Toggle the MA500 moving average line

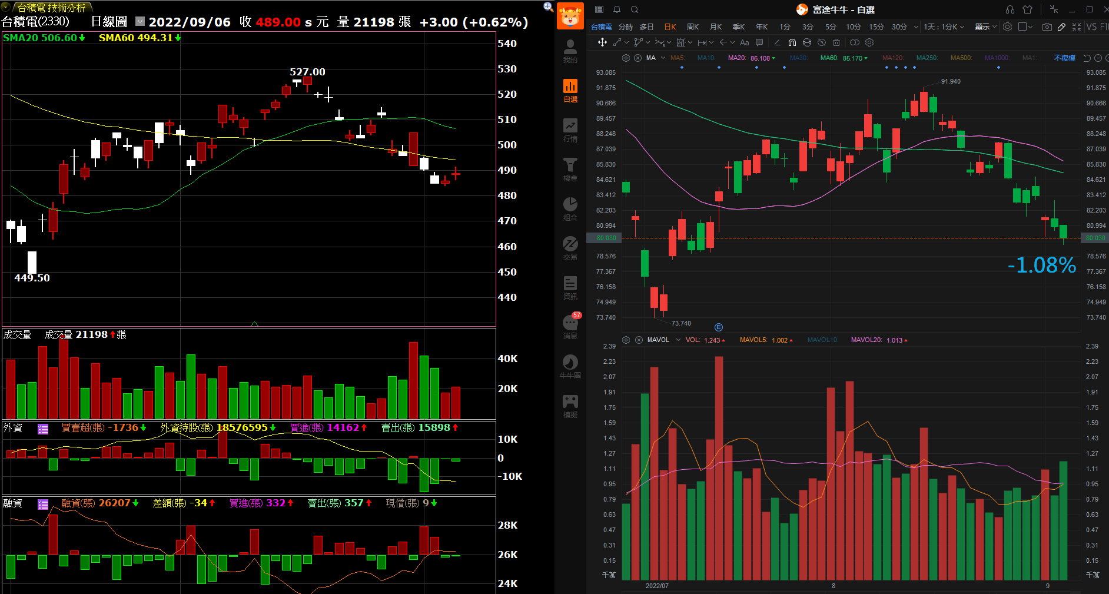click(961, 58)
